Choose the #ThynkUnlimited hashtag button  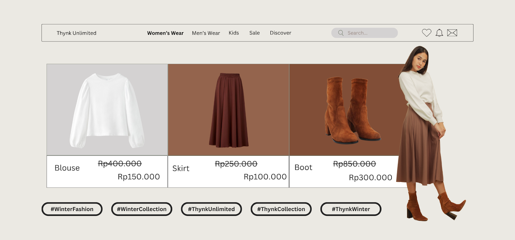tap(211, 209)
